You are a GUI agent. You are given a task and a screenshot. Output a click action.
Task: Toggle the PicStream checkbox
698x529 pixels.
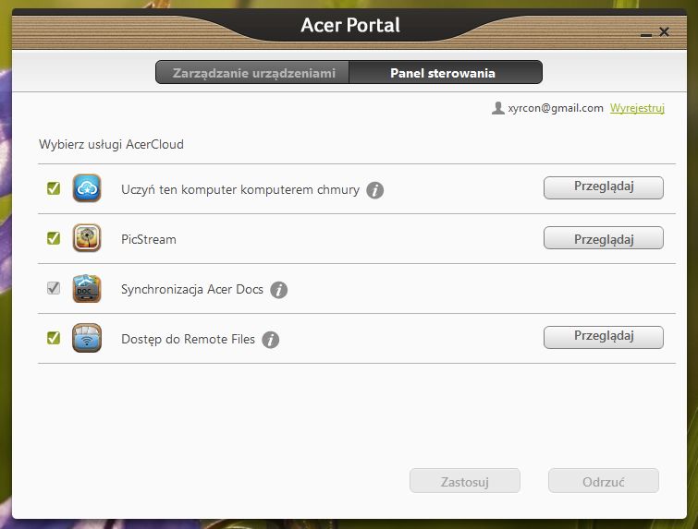(x=54, y=238)
